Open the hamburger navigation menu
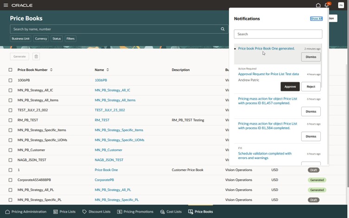The height and width of the screenshot is (218, 349). pos(6,5)
